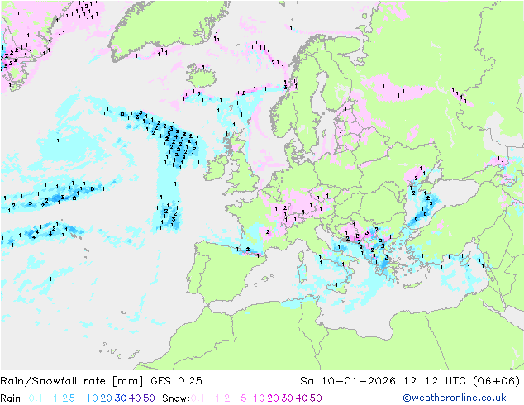Click the 'Rain/Snowfall rate [mm]' title text
The width and height of the screenshot is (524, 405).
72,381
